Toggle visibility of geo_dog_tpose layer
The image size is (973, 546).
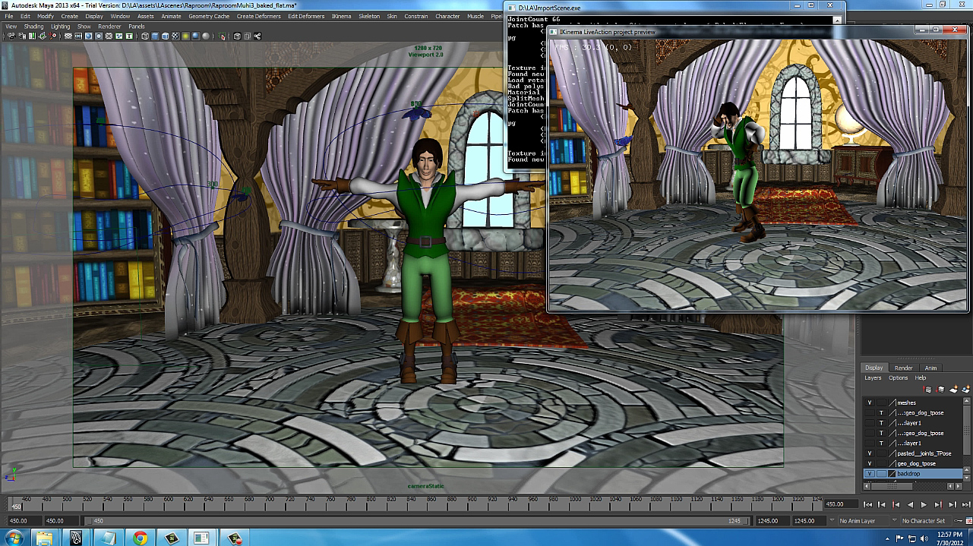click(870, 463)
